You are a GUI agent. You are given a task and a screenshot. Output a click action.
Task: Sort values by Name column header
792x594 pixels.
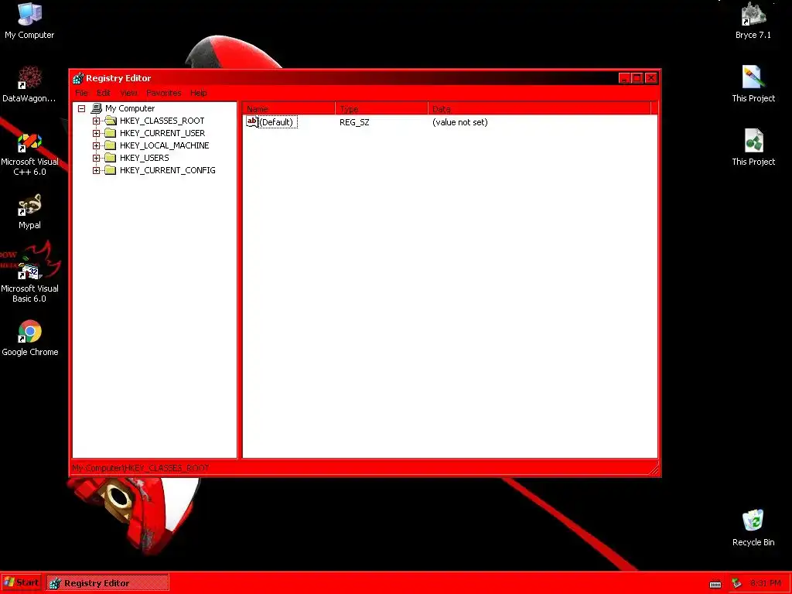click(x=289, y=108)
